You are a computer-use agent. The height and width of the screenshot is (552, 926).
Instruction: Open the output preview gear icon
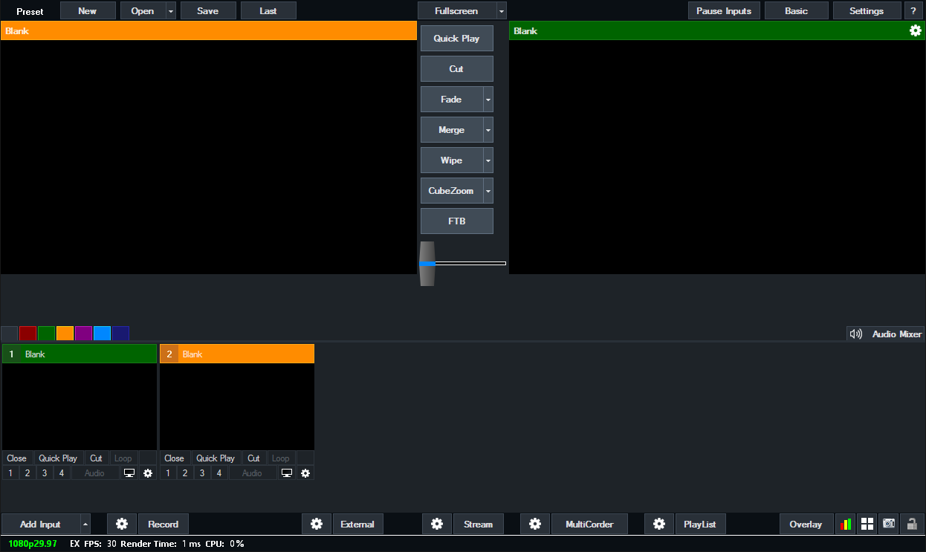[915, 30]
